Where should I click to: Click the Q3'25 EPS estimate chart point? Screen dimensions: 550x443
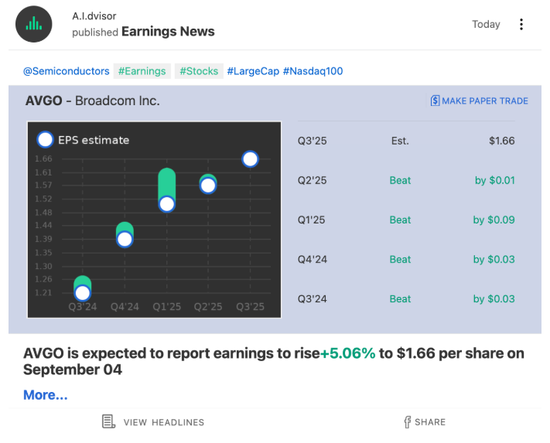(x=250, y=159)
